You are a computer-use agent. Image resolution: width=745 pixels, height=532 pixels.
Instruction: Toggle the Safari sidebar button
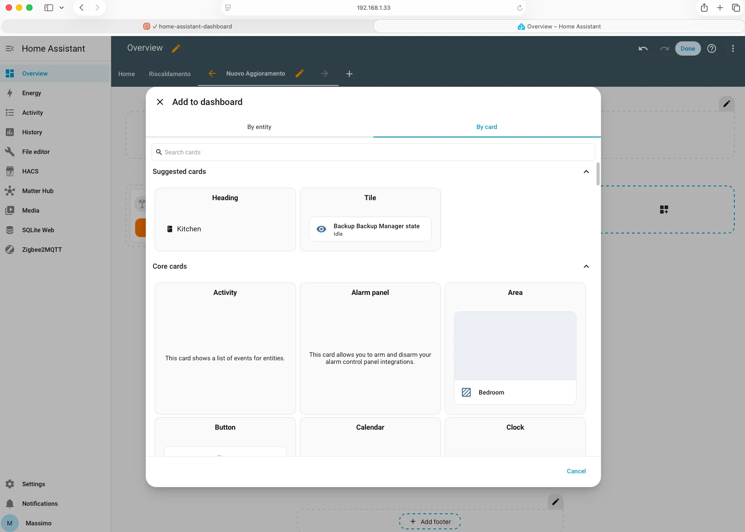point(49,8)
